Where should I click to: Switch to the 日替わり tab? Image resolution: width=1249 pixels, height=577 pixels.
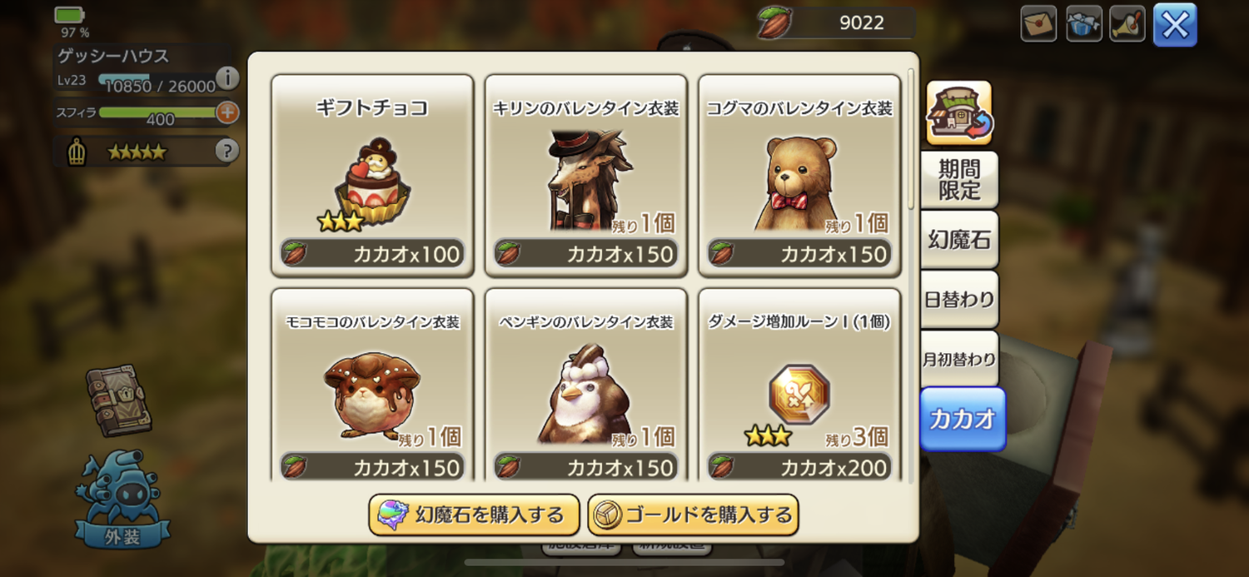(959, 300)
